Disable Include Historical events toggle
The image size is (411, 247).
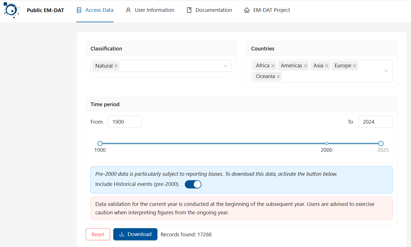[x=193, y=184]
